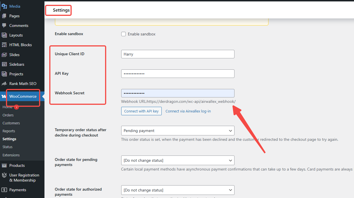The image size is (354, 198).
Task: Expand the pending payments status dropdown
Action: pos(178,160)
